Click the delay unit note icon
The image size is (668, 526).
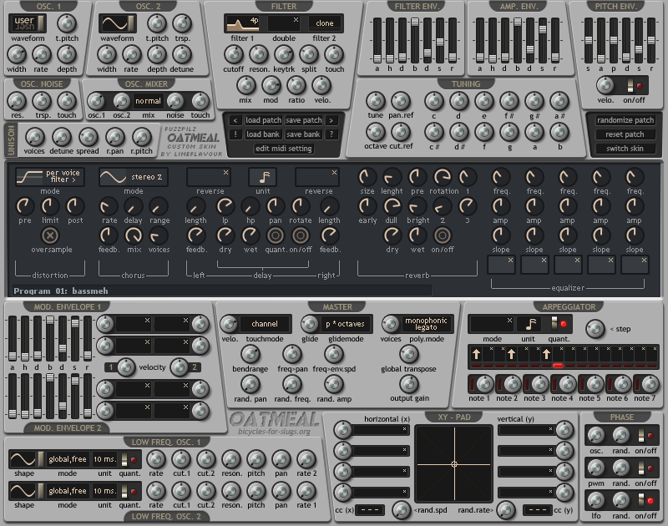(x=263, y=177)
